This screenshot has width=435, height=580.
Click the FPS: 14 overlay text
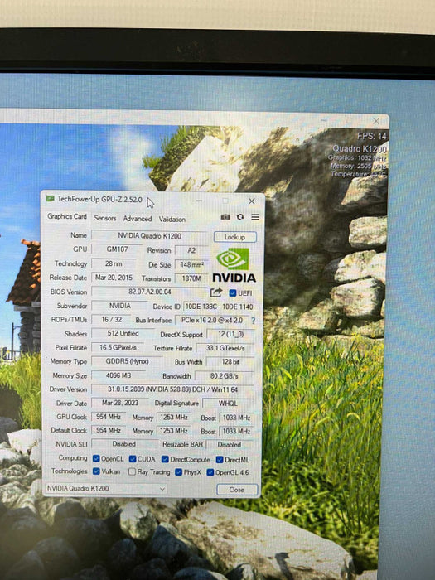372,136
